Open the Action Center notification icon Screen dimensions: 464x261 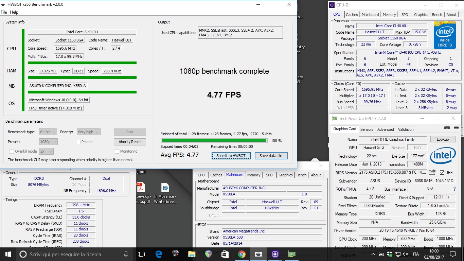pyautogui.click(x=453, y=254)
